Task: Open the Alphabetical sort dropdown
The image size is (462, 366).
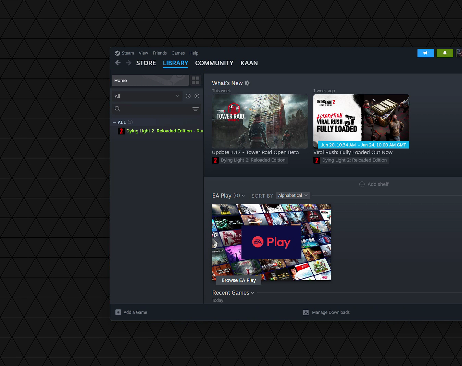Action: coord(293,196)
